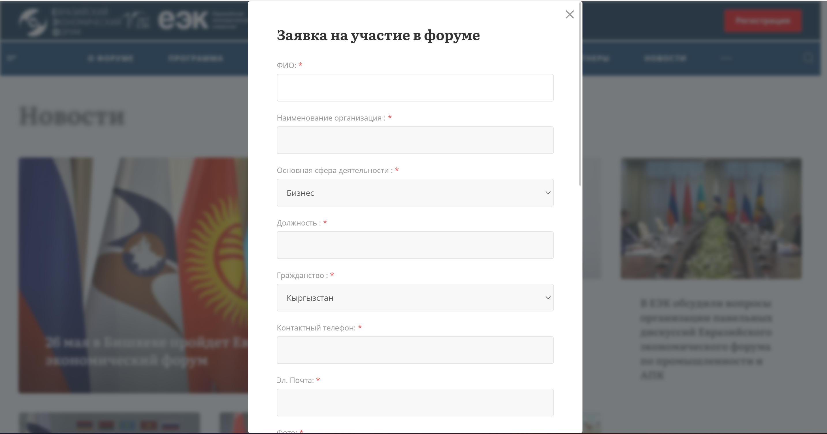
Task: Open the Гражданство dropdown showing Кыргызстан
Action: 415,298
